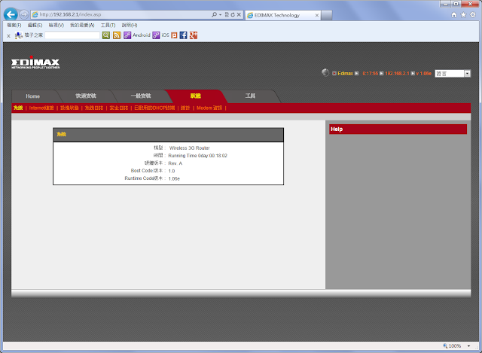
Task: Open the browser Tools gear icon
Action: pos(472,15)
